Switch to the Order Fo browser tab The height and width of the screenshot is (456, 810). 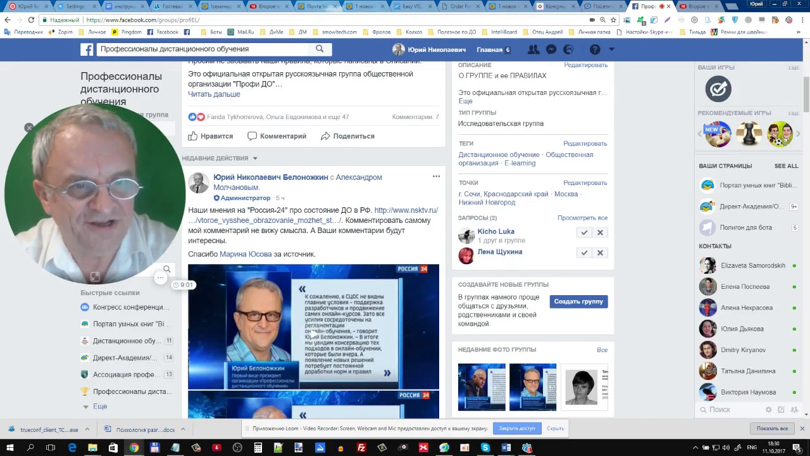(x=459, y=6)
